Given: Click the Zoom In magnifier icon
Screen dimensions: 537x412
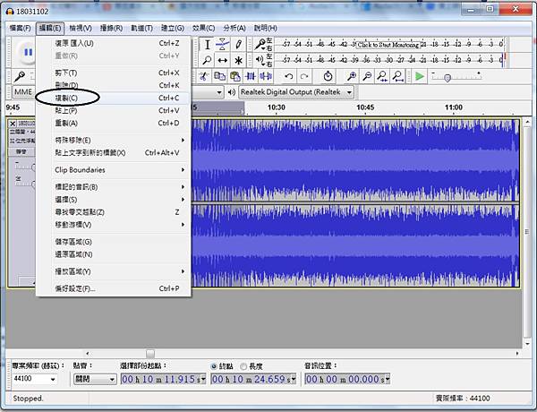Looking at the screenshot, I should [x=353, y=77].
